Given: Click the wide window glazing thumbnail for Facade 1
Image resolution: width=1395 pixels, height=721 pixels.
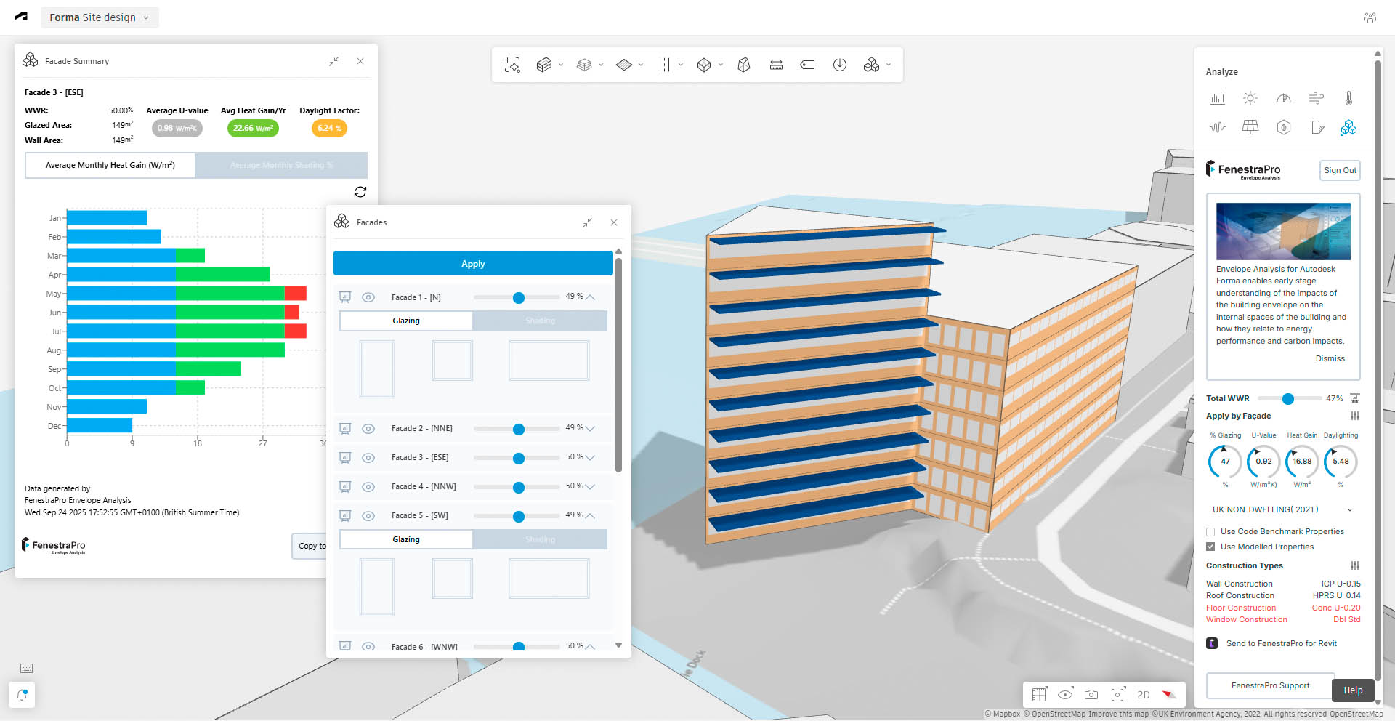Looking at the screenshot, I should tap(549, 360).
